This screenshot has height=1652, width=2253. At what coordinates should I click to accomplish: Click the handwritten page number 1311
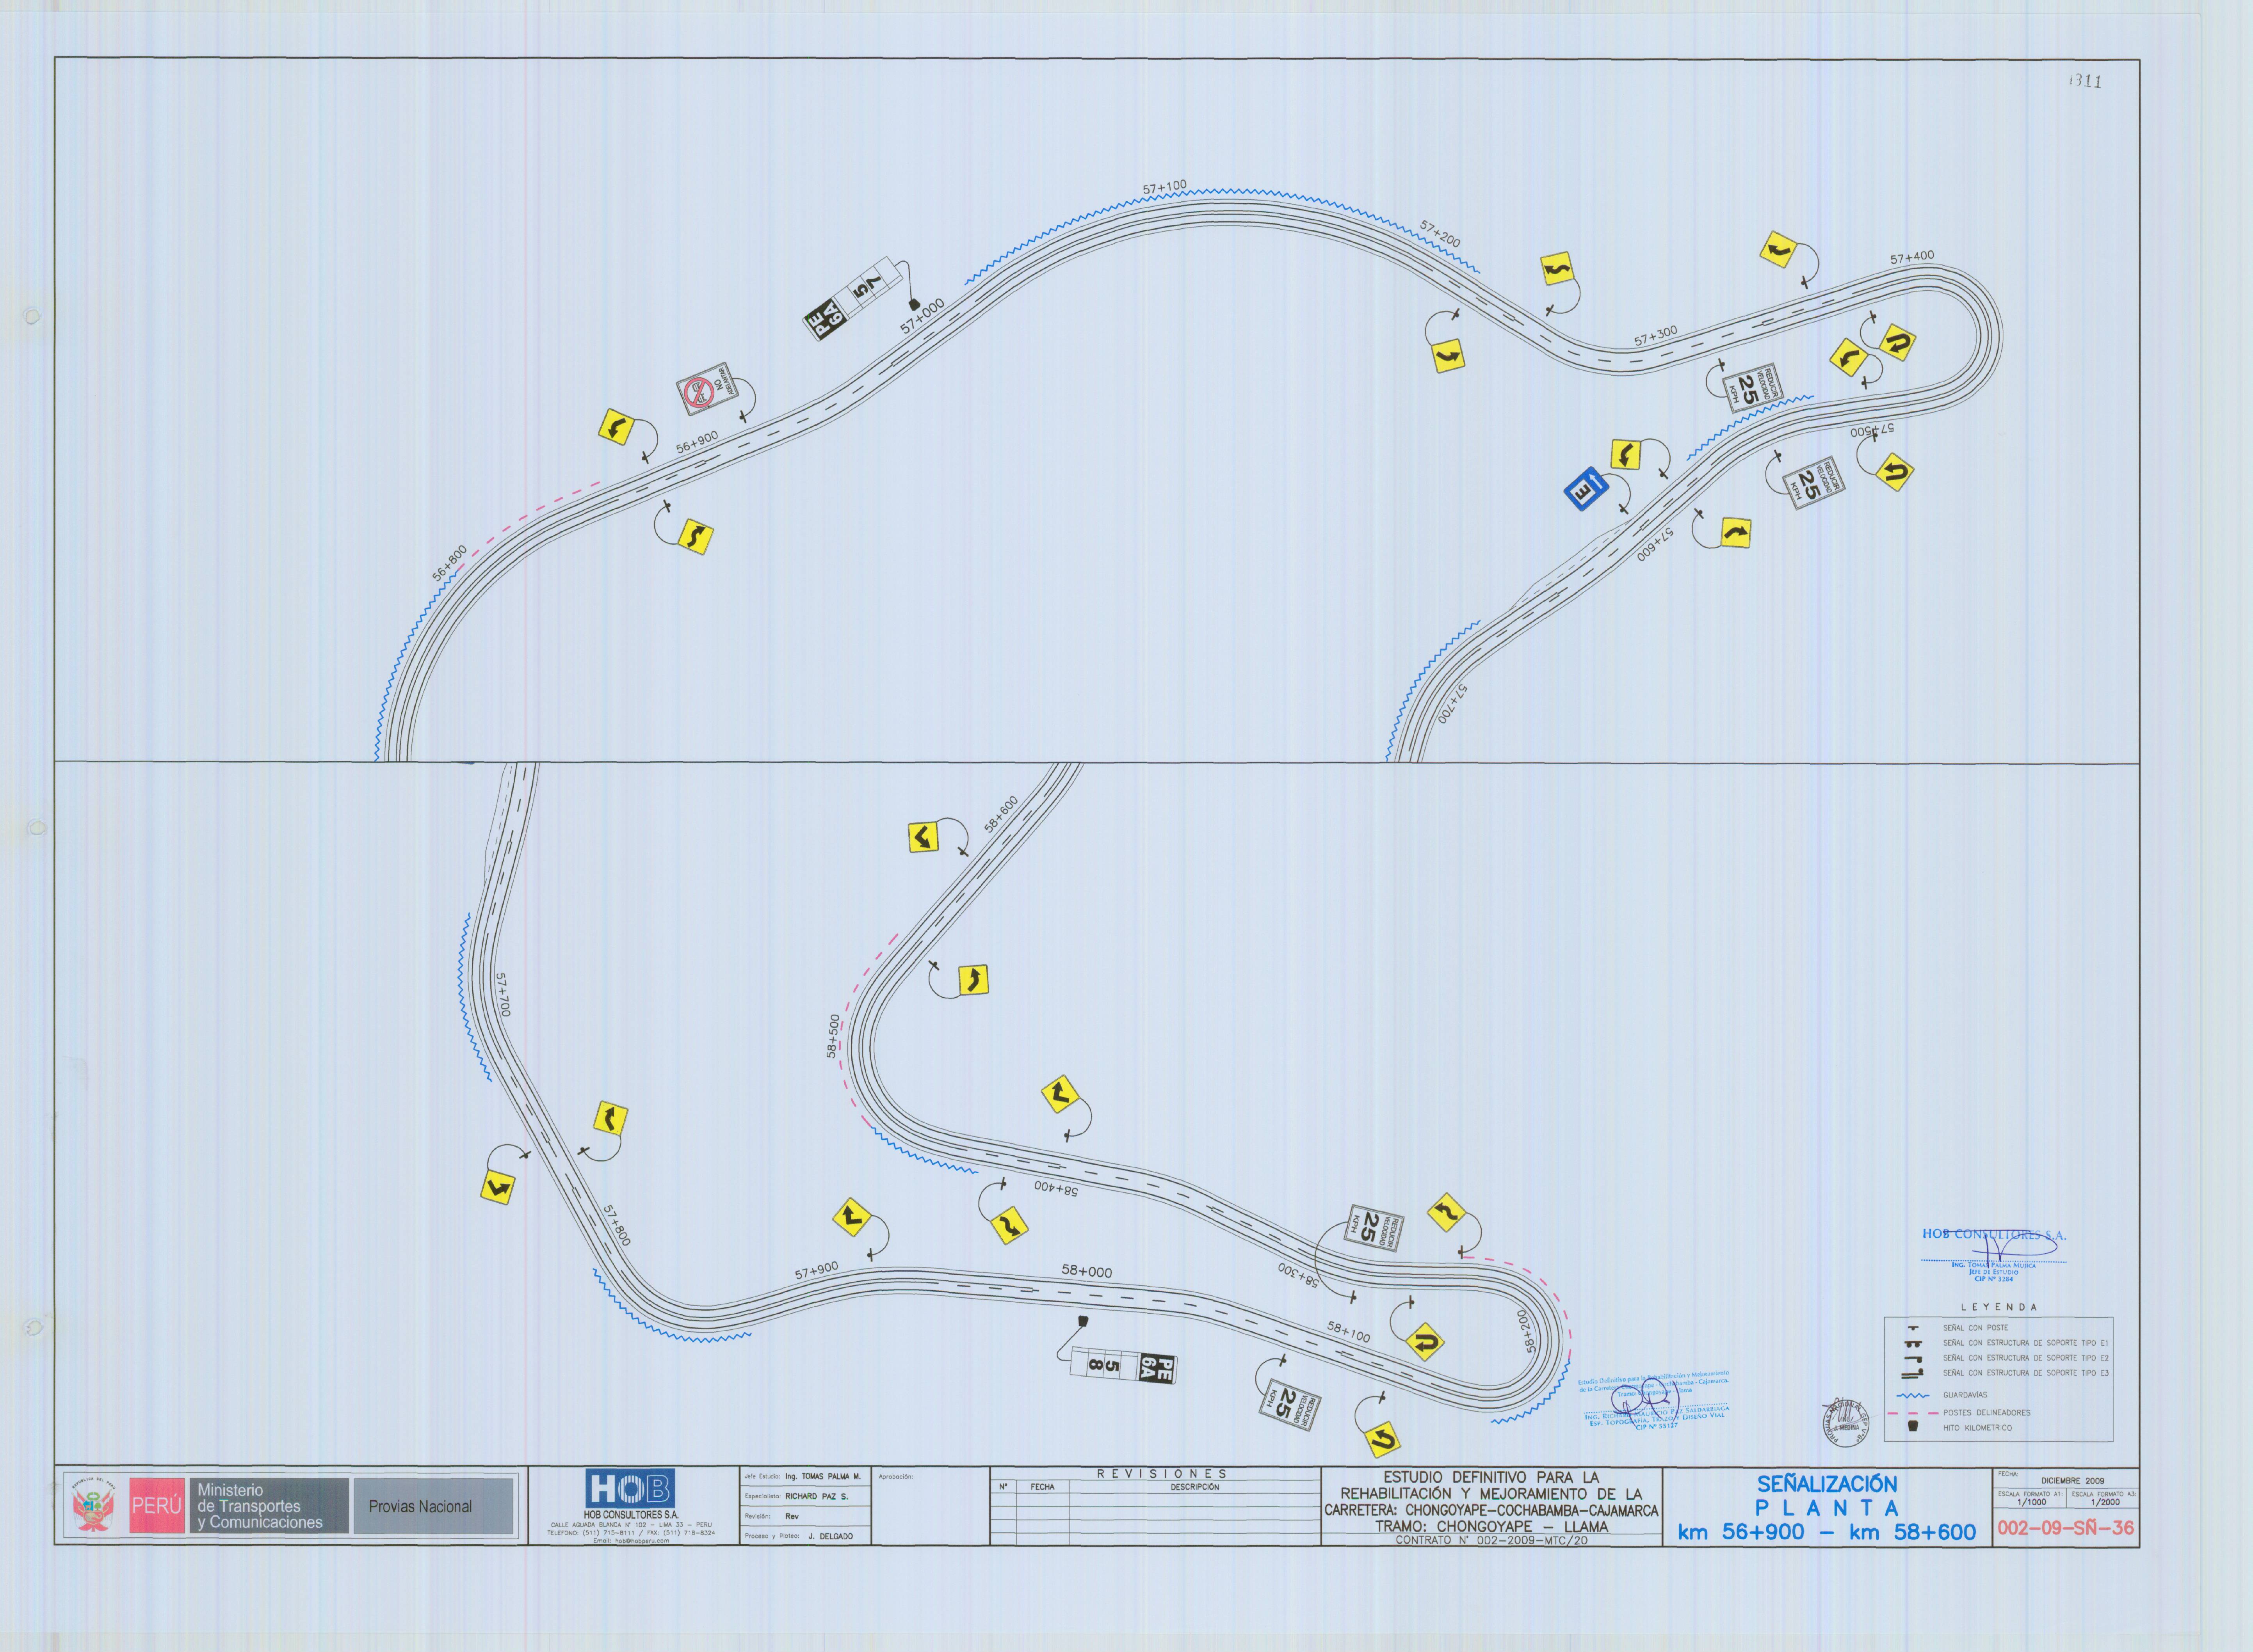tap(2086, 81)
